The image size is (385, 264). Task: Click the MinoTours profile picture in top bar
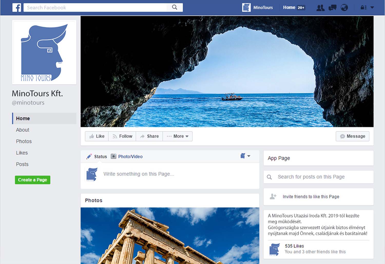(x=246, y=8)
